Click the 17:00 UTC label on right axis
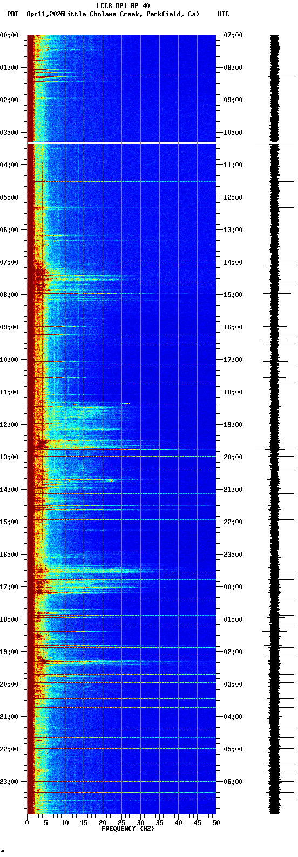This screenshot has width=298, height=857. [x=233, y=360]
